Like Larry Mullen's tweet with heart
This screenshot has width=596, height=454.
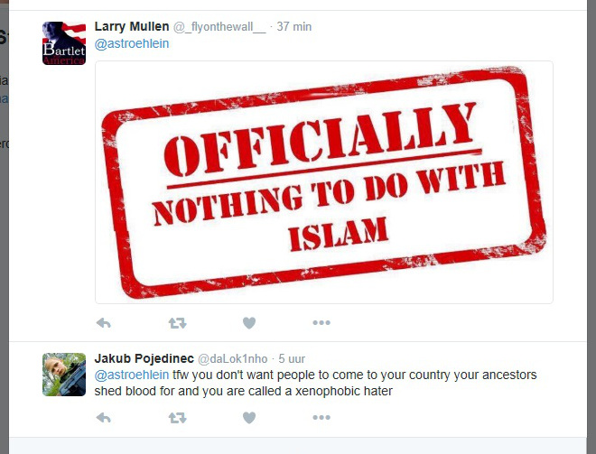(x=249, y=323)
